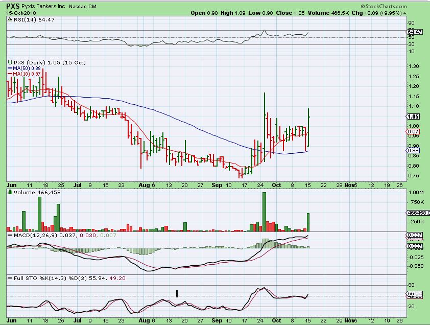Click the RSI panel icon beside RSI(14)
This screenshot has height=325, width=430.
click(10, 19)
